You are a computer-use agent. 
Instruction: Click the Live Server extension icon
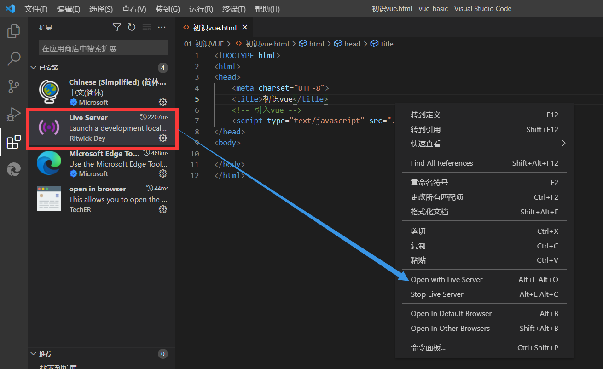coord(49,127)
